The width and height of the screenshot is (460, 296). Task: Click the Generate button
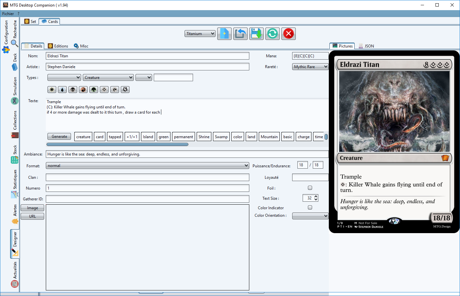59,137
